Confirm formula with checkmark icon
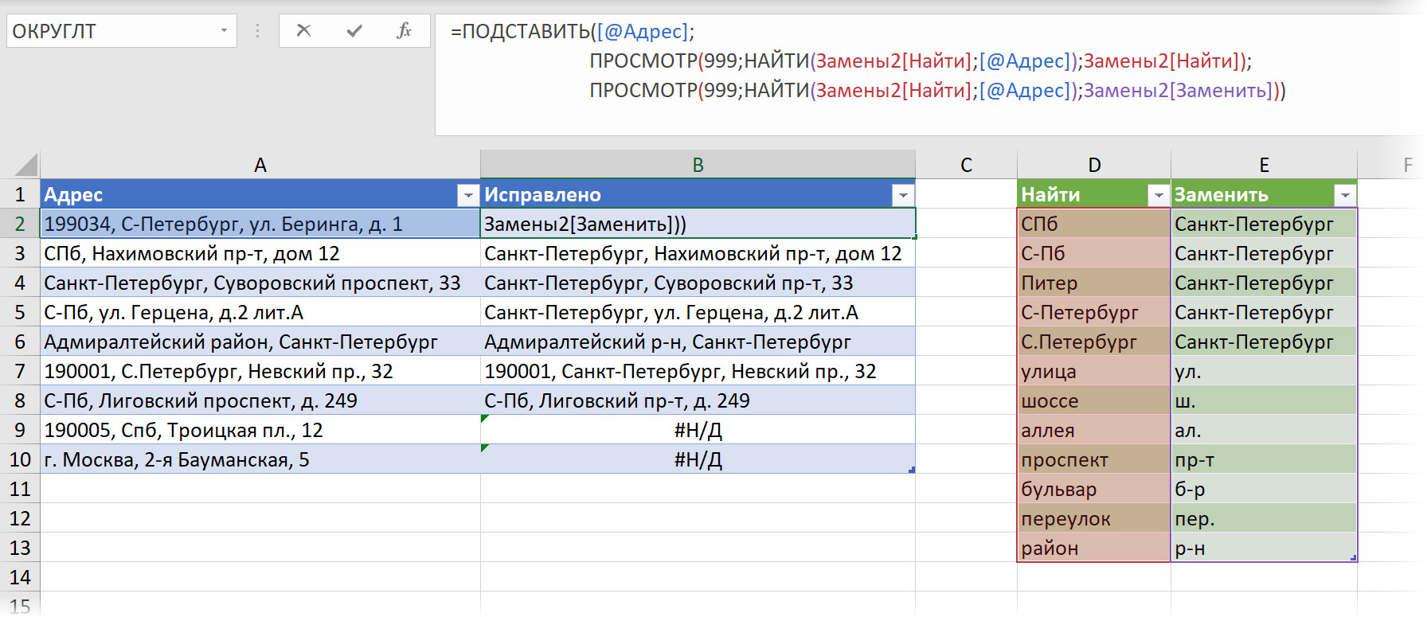The image size is (1427, 617). pyautogui.click(x=354, y=31)
